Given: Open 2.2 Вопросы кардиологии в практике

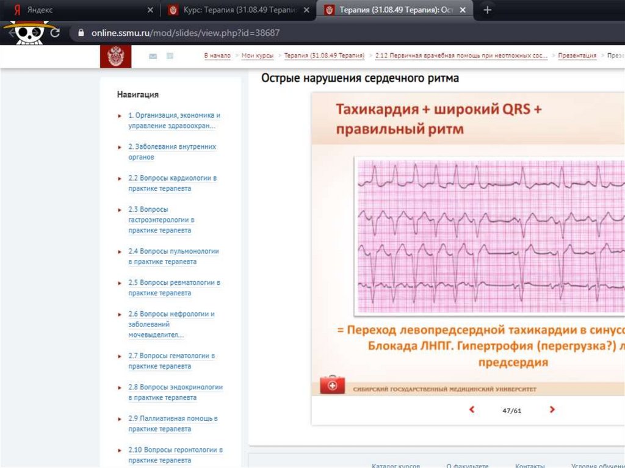Looking at the screenshot, I should click(173, 183).
